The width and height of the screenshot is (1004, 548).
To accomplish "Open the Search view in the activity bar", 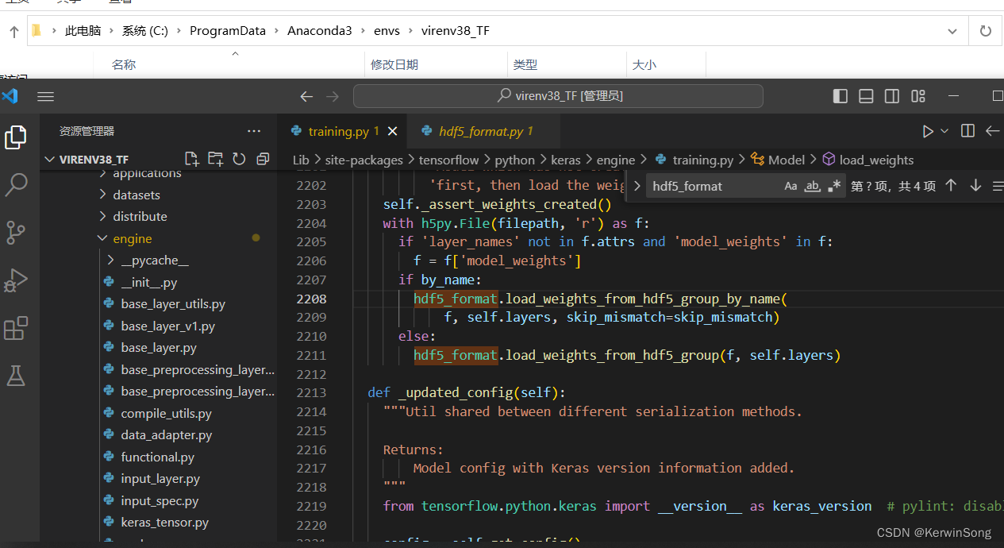I will click(16, 184).
